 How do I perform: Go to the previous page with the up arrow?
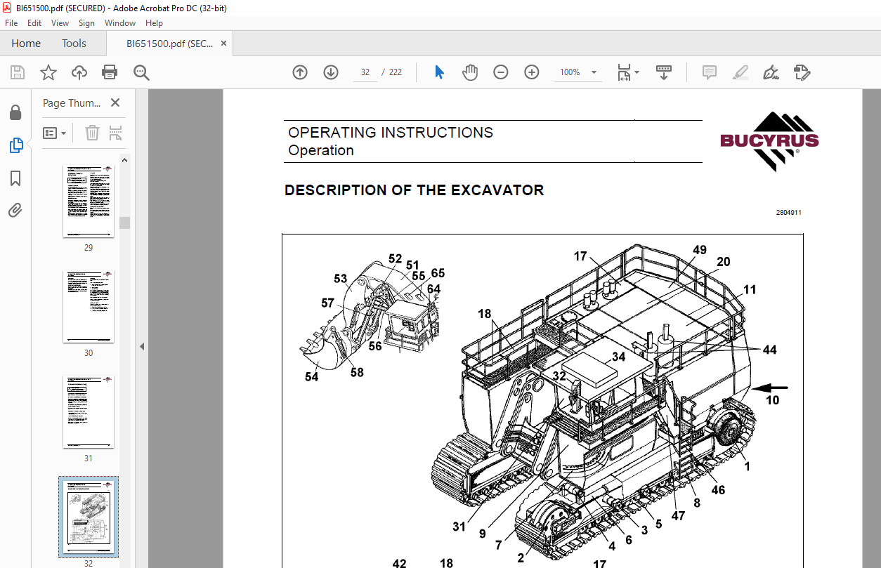pos(300,72)
